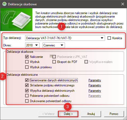Disable Wysyłka deklaracji elektronicznych checkbox
This screenshot has height=120, width=127.
point(27,91)
